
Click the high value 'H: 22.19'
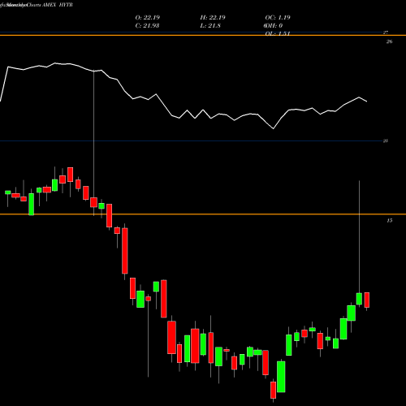point(213,18)
